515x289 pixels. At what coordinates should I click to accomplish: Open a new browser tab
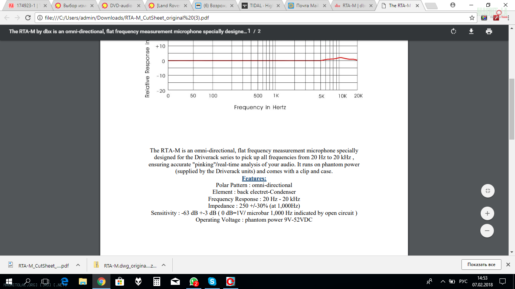tap(432, 6)
